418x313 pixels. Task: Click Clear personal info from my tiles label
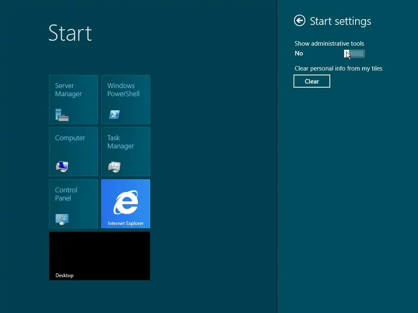click(338, 68)
